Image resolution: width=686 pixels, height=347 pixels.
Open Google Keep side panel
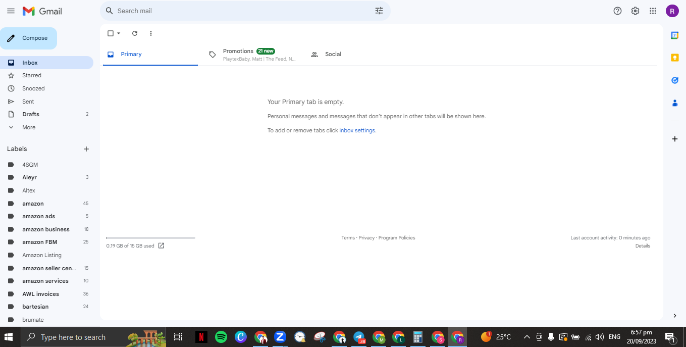tap(674, 58)
